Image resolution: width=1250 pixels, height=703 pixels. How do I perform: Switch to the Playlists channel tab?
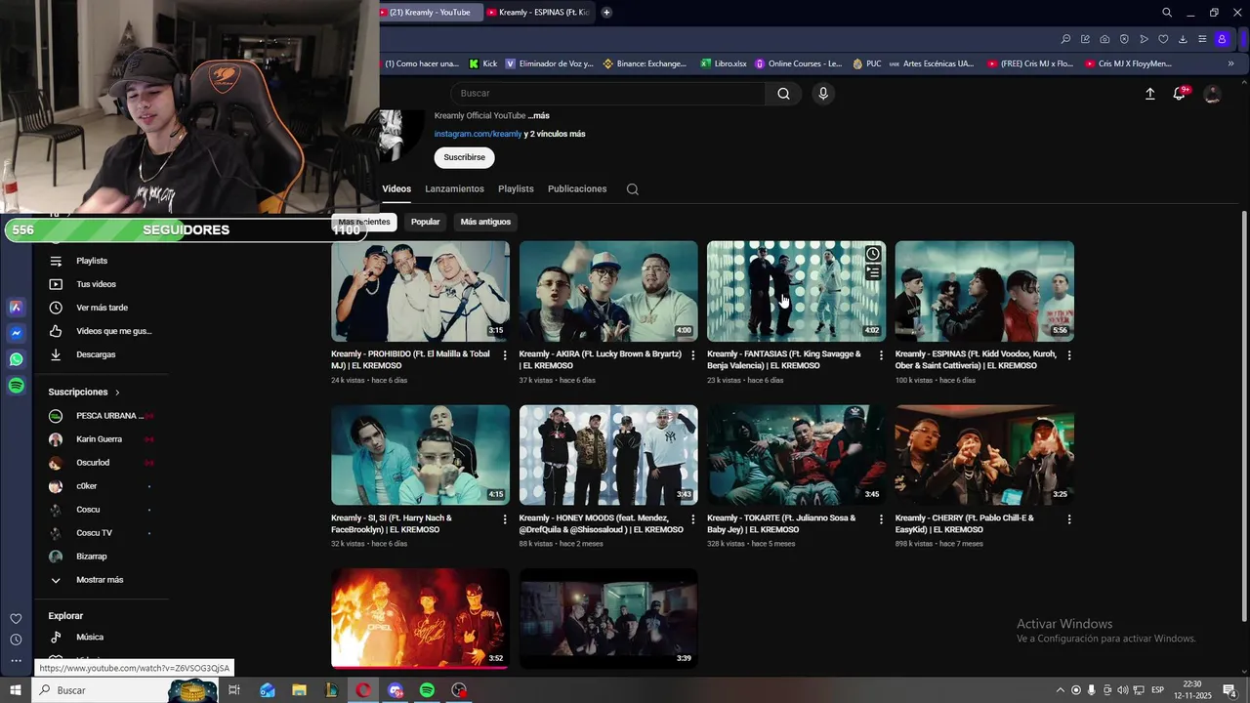point(516,189)
